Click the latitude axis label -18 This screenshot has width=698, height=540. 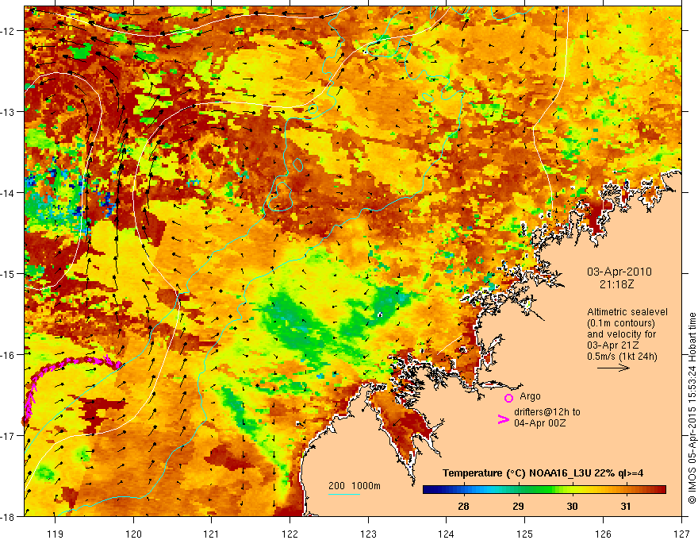coord(9,516)
